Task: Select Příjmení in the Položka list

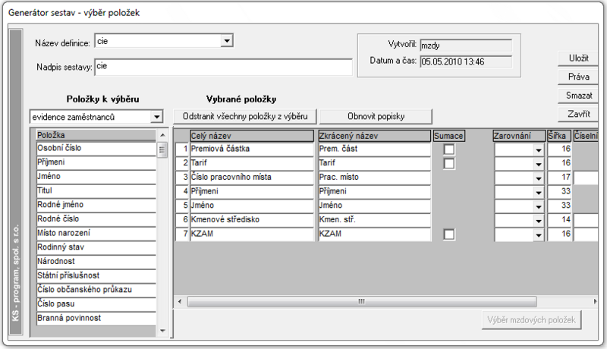Action: pyautogui.click(x=96, y=162)
